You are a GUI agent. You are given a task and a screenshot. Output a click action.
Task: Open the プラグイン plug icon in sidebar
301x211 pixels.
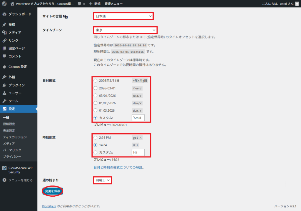(x=4, y=85)
